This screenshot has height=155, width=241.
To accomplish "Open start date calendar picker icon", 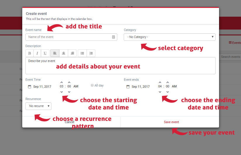I will click(x=30, y=87).
